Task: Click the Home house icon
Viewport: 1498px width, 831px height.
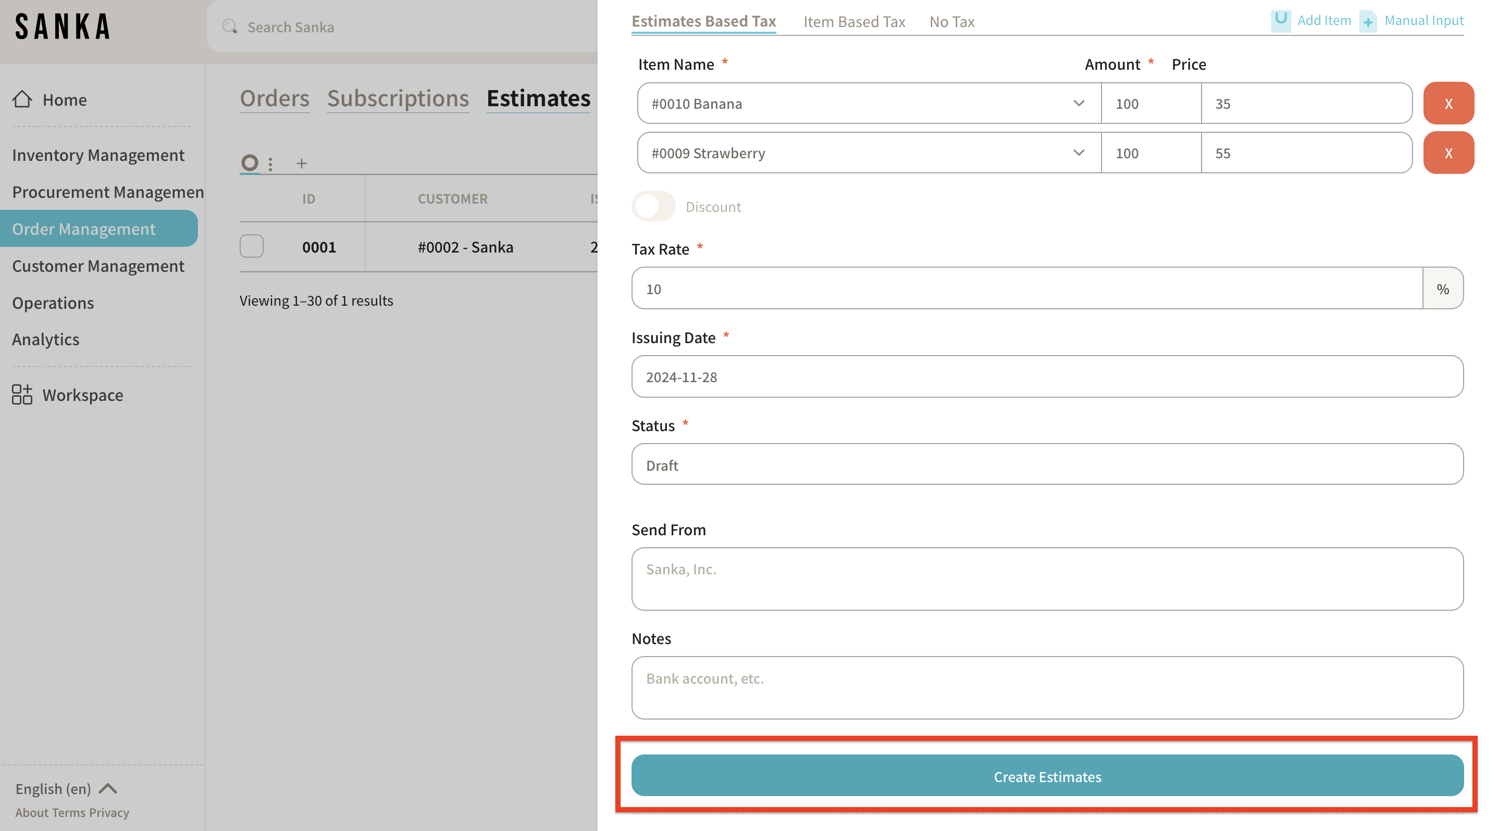Action: click(22, 99)
